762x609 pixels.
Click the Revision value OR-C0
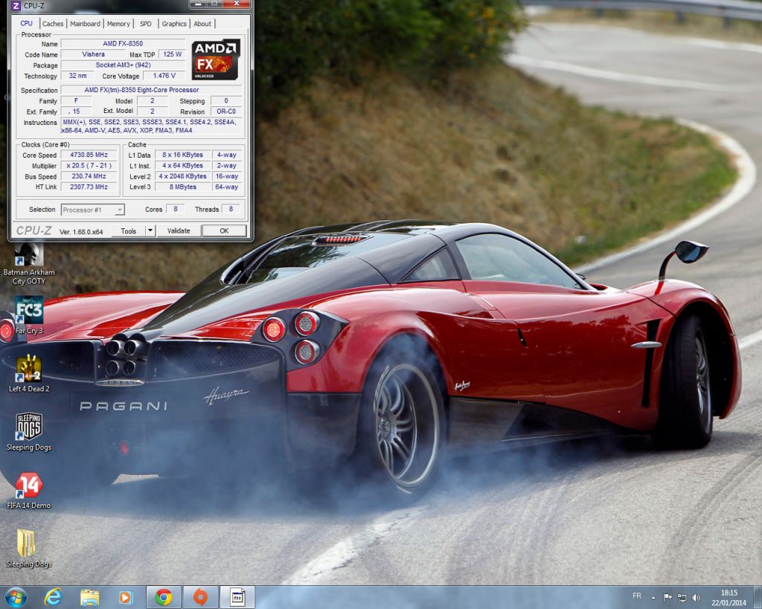click(x=226, y=112)
